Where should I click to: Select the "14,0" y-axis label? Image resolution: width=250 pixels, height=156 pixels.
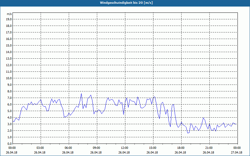pyautogui.click(x=9, y=52)
